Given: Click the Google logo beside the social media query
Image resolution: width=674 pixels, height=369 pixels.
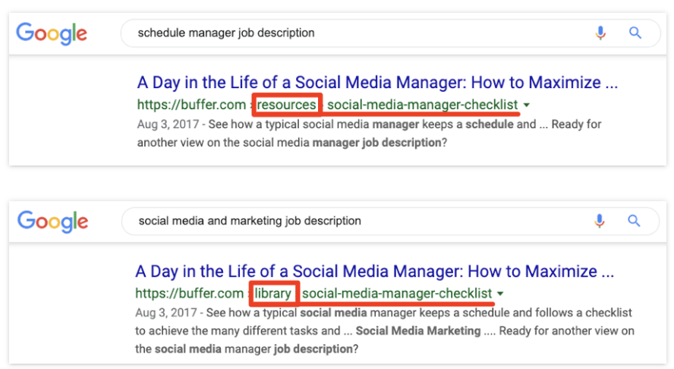Looking at the screenshot, I should [x=52, y=222].
